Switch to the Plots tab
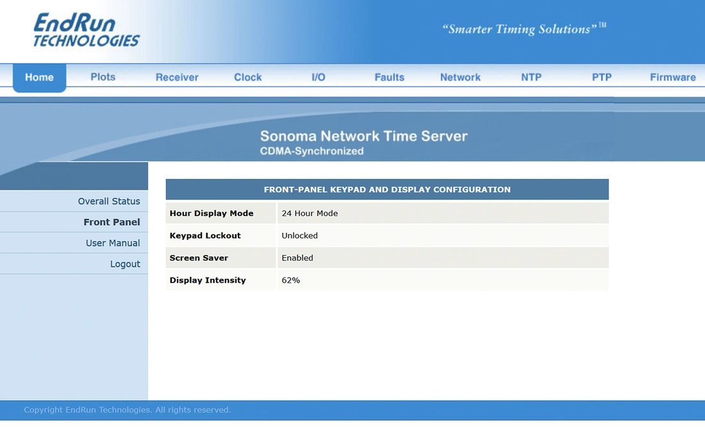This screenshot has width=705, height=427. pos(103,77)
